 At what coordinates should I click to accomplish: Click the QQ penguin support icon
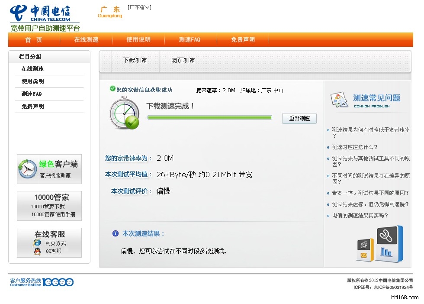coord(38,251)
